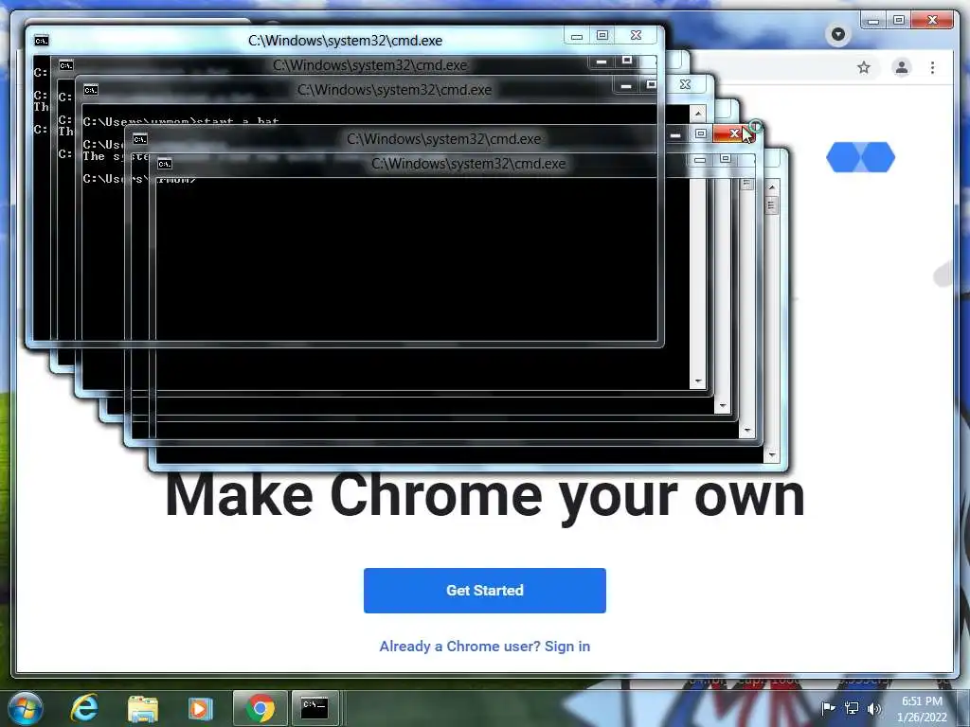This screenshot has width=970, height=727.
Task: Open the Chrome profile avatar icon
Action: pyautogui.click(x=902, y=67)
